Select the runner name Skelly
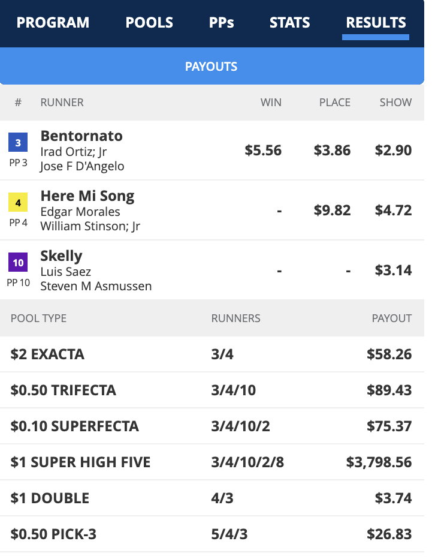 (61, 256)
